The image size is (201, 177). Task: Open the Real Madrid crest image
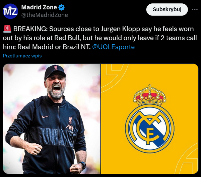click(150, 119)
